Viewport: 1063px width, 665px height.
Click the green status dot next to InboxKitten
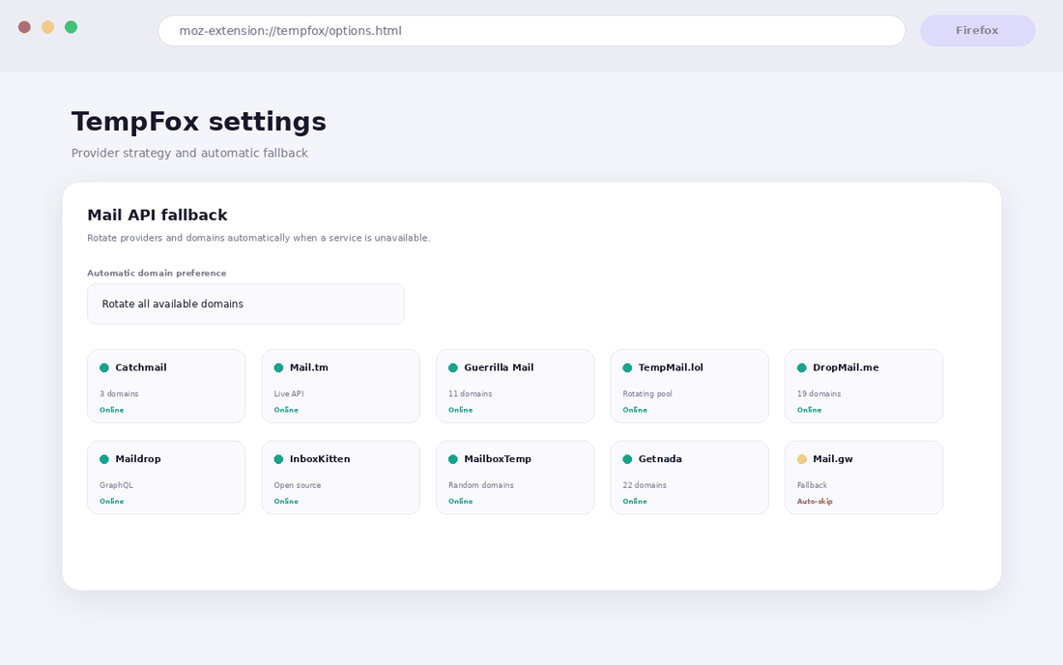[x=278, y=459]
